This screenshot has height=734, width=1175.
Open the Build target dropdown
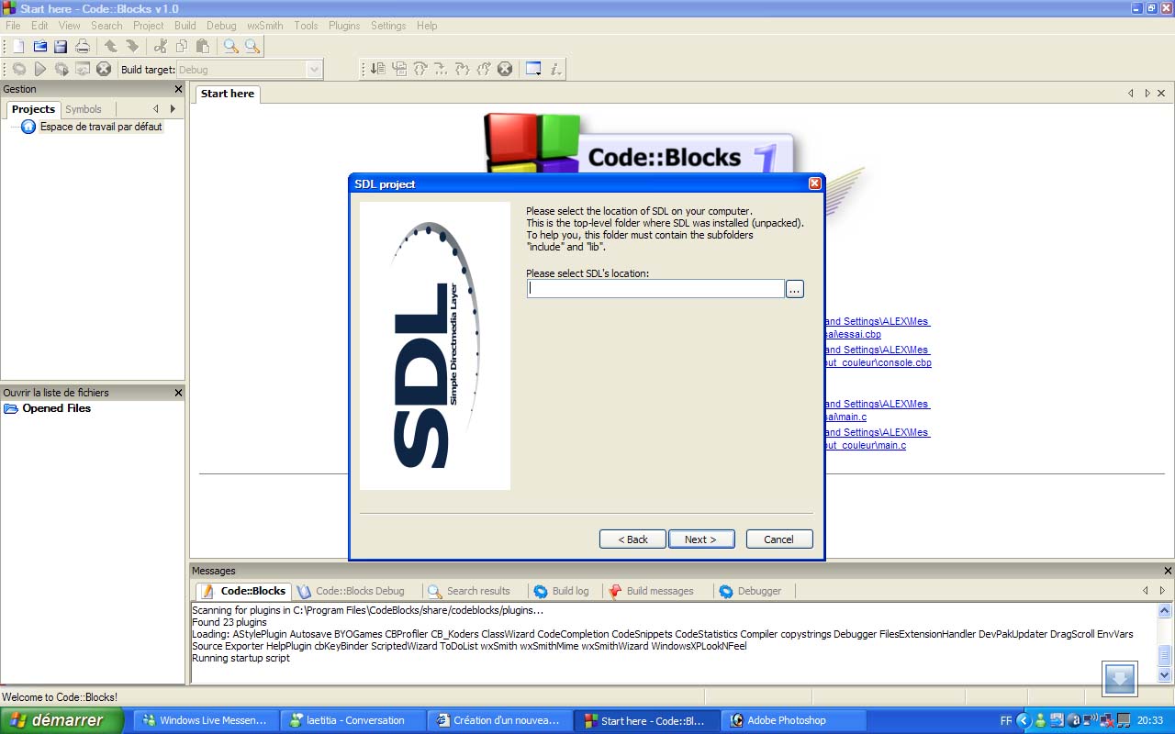pos(315,69)
